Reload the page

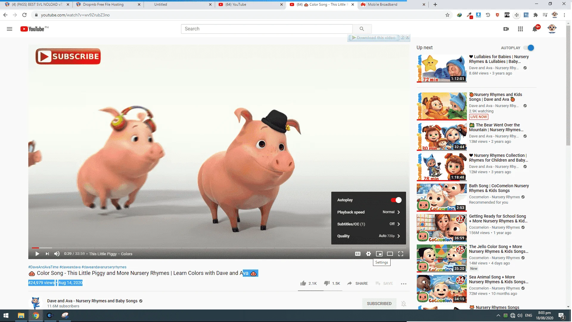click(x=24, y=15)
